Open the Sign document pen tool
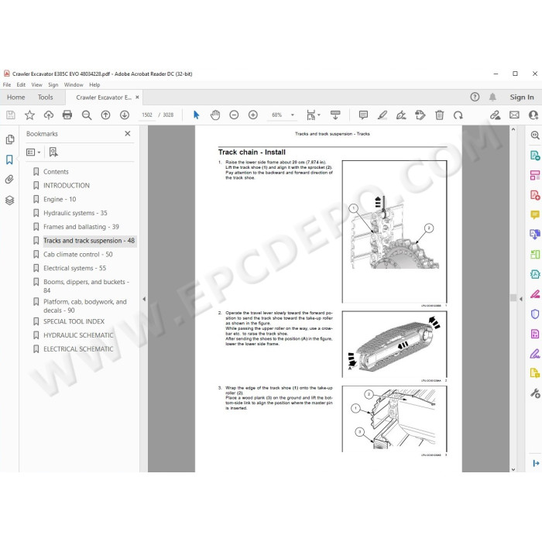The image size is (542, 542). (401, 115)
